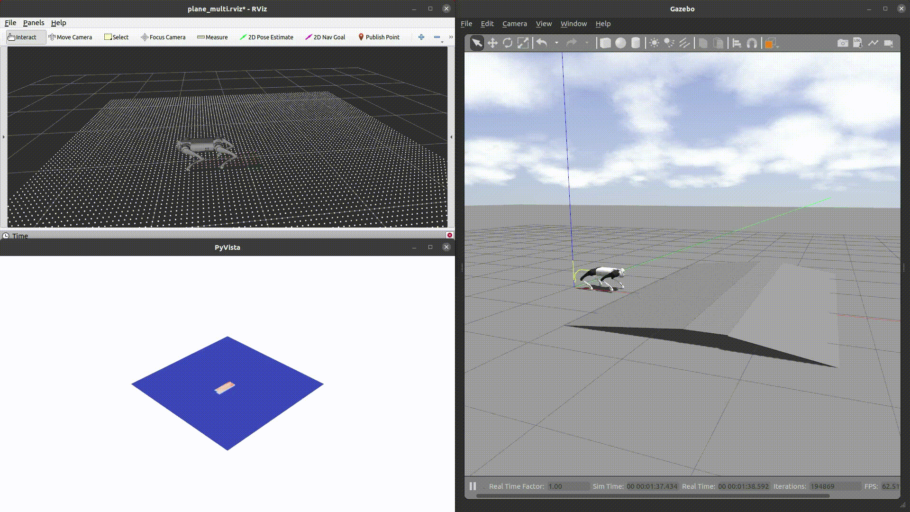Open the undo history dropdown in Gazebo
Image resolution: width=910 pixels, height=512 pixels.
557,43
